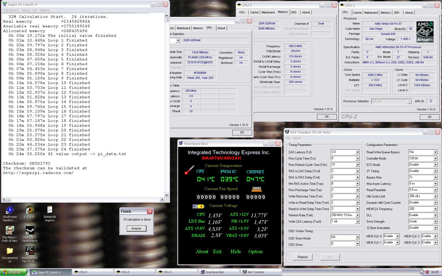
Task: Open The Matrix Path of Neo shortcut
Action: tap(10, 231)
